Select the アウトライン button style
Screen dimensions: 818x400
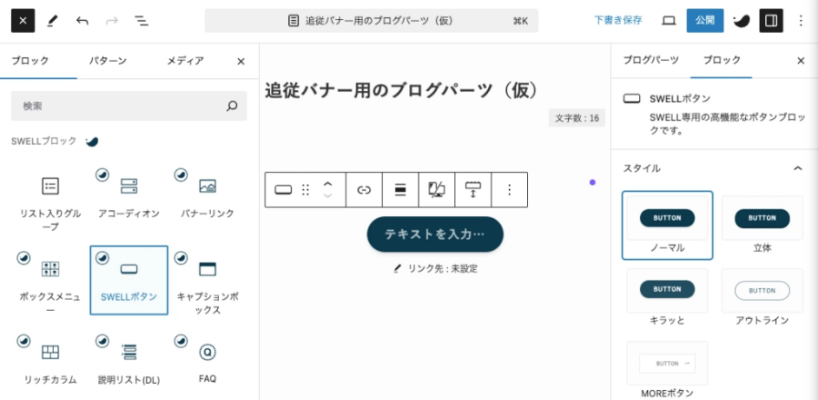(x=763, y=297)
